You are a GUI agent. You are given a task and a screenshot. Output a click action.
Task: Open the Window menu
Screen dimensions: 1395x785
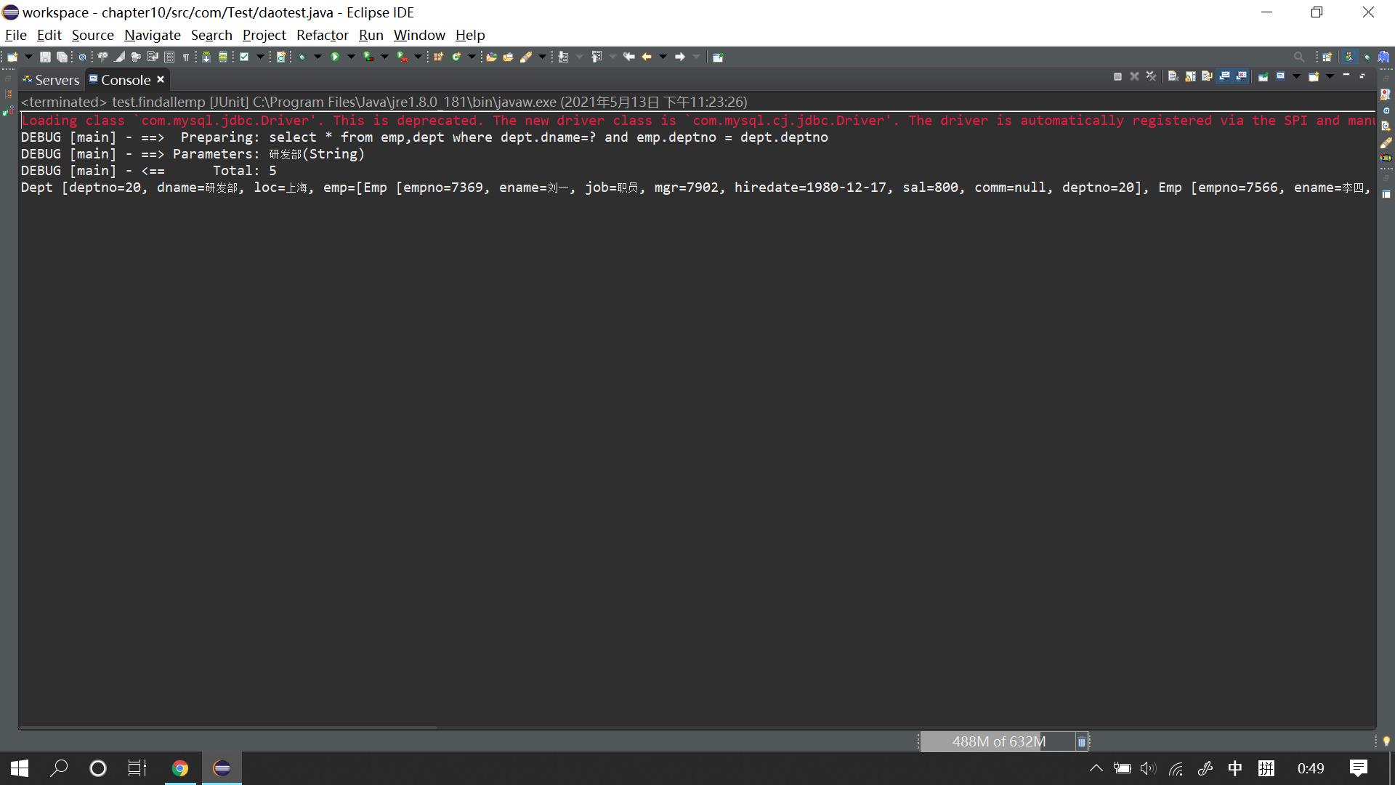pos(420,36)
